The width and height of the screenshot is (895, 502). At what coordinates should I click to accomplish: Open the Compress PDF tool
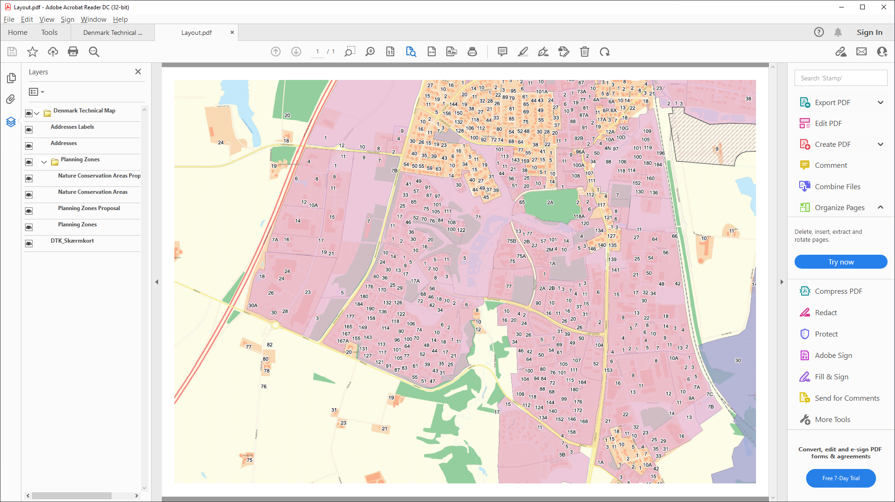(x=838, y=291)
